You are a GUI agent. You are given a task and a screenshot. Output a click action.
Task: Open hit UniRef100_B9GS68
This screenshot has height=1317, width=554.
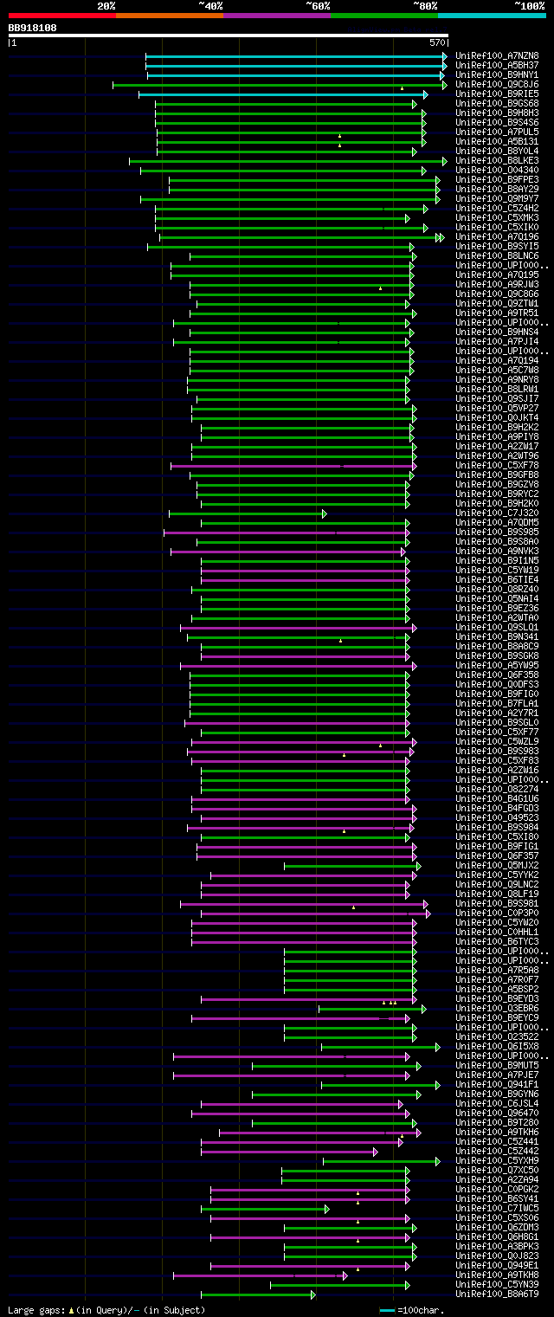(495, 103)
